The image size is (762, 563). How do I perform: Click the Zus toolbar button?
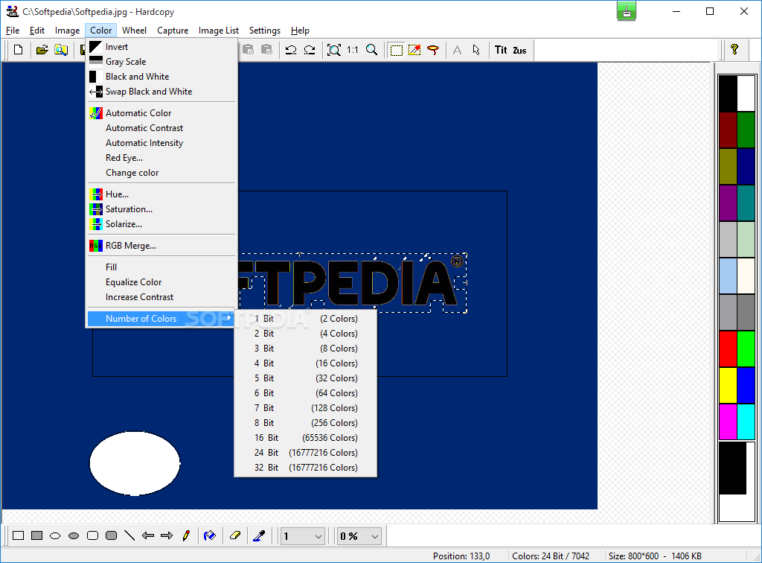pyautogui.click(x=519, y=50)
